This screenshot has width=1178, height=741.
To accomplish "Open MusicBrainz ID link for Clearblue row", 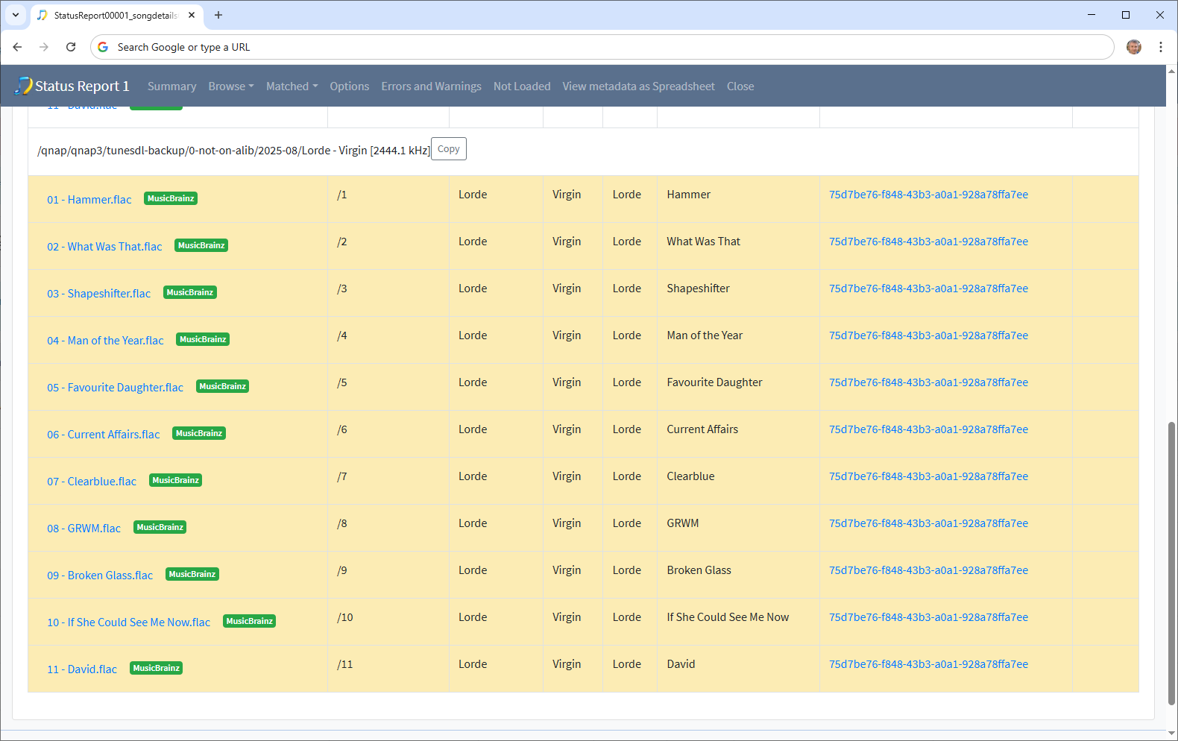I will point(928,476).
